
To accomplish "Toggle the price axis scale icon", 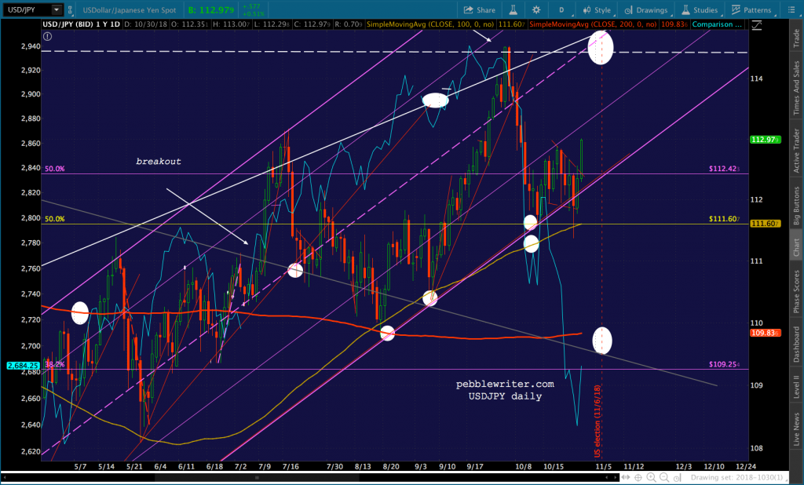I will click(x=756, y=24).
